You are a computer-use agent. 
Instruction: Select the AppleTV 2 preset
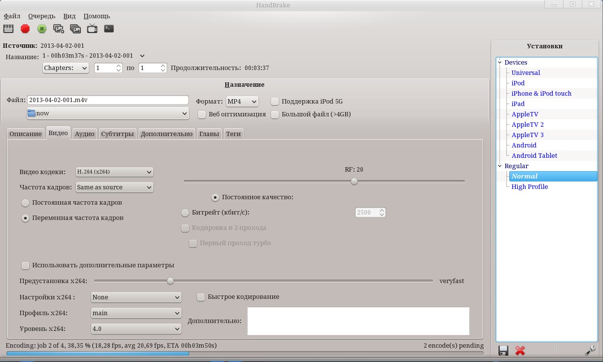(528, 124)
